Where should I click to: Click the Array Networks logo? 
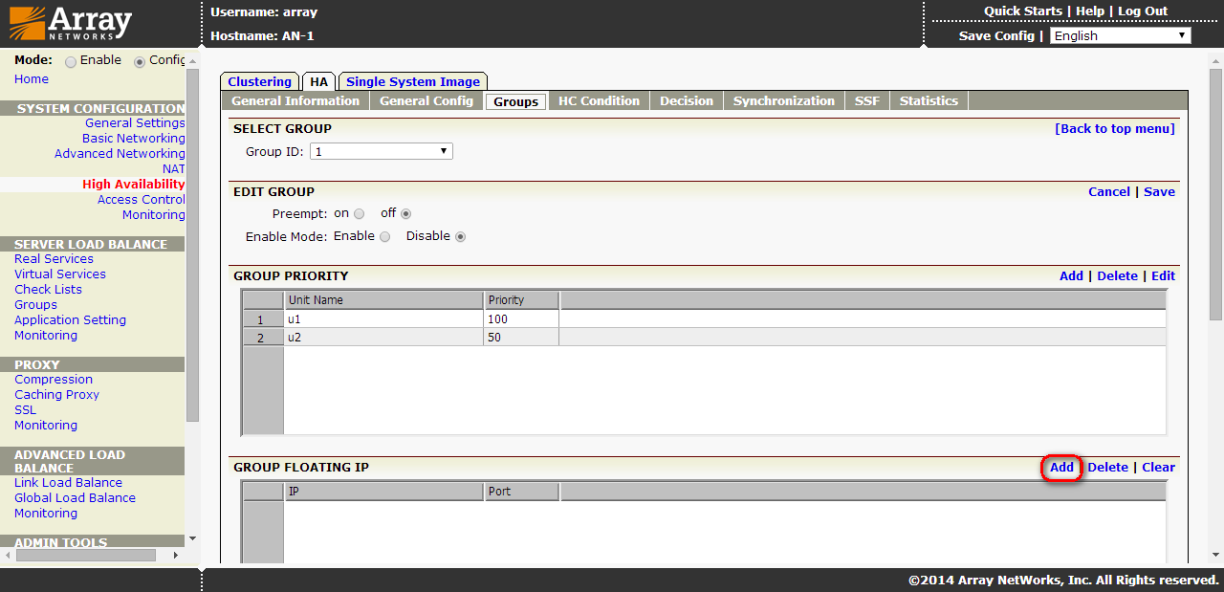point(72,23)
